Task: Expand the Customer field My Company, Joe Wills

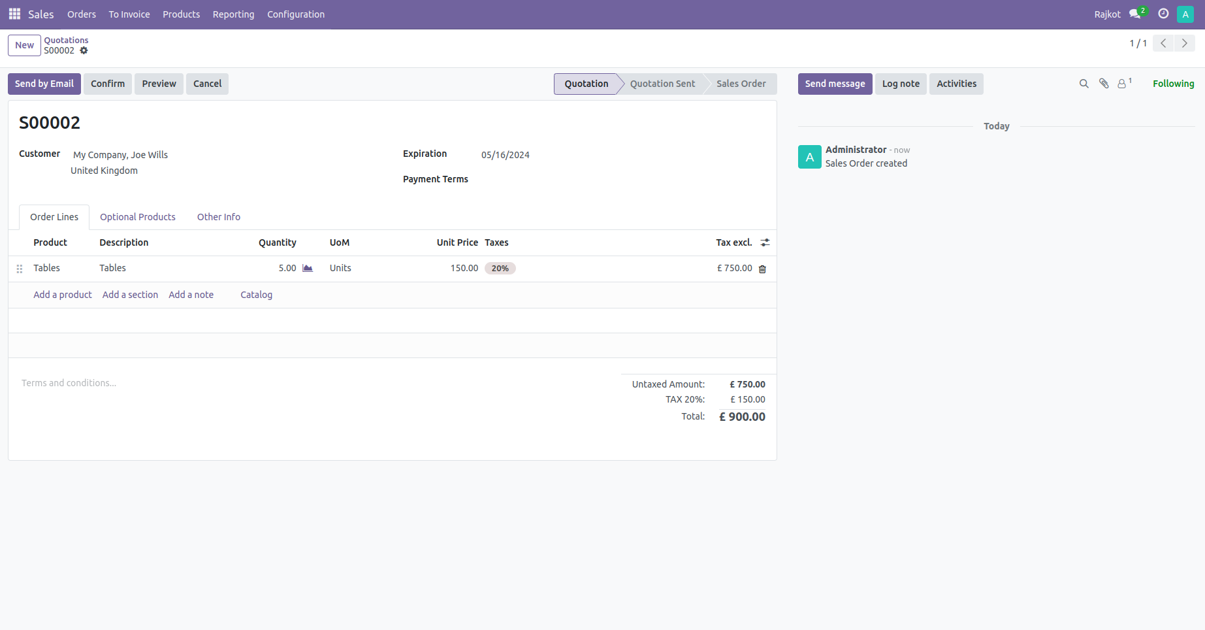Action: point(120,155)
